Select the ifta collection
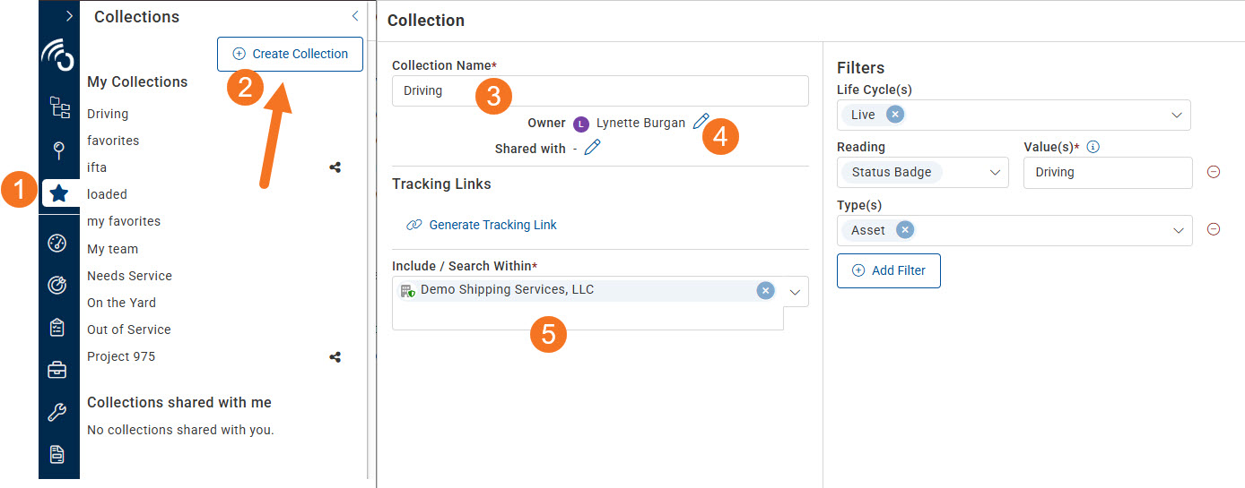Screen dimensions: 1245x488 pos(97,167)
